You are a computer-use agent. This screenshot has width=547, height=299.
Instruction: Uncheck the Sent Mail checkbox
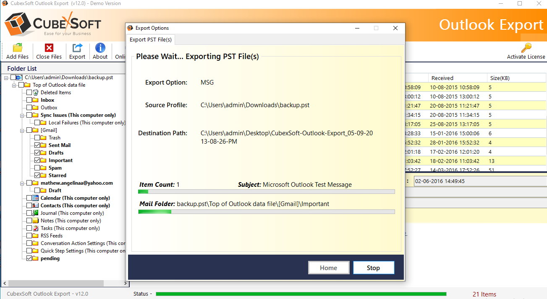pos(37,145)
